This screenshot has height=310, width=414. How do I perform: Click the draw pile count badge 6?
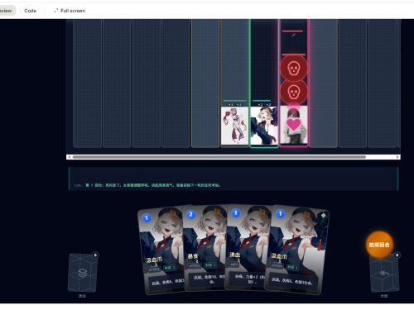pyautogui.click(x=95, y=255)
